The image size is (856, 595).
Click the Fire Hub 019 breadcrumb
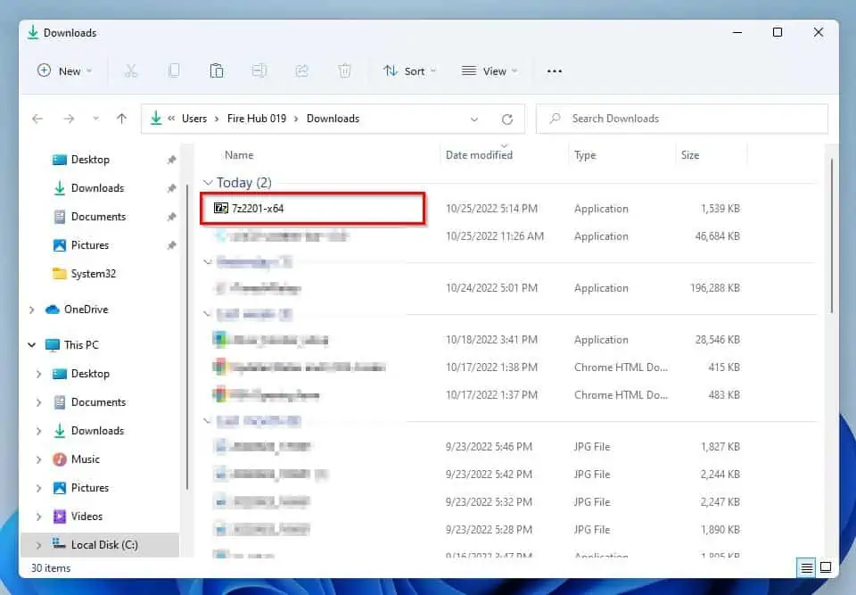click(x=257, y=119)
